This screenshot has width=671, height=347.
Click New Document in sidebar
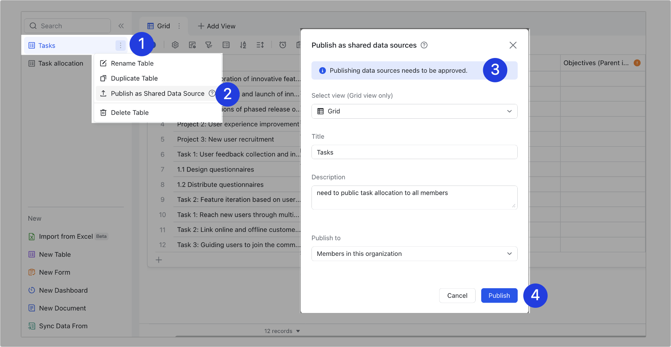point(57,308)
